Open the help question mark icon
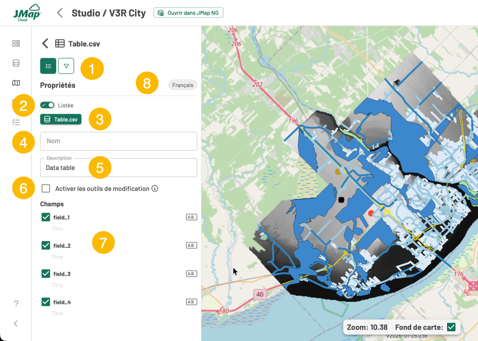This screenshot has width=478, height=341. (x=16, y=303)
